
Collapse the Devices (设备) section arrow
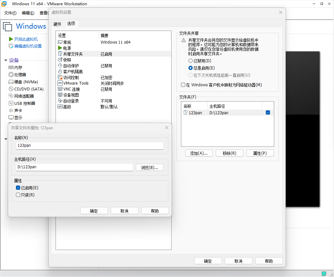pos(6,61)
